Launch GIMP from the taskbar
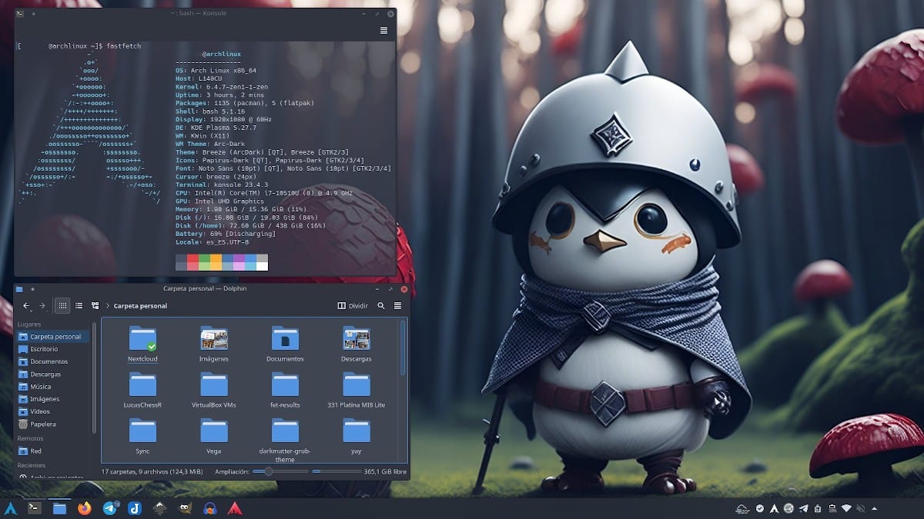 point(184,508)
